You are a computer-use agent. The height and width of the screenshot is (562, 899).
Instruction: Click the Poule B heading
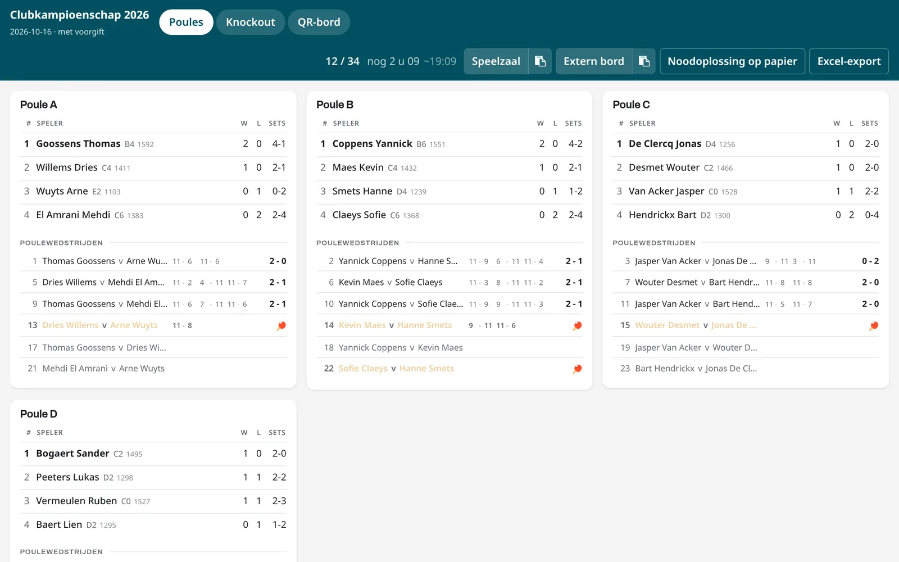click(335, 105)
